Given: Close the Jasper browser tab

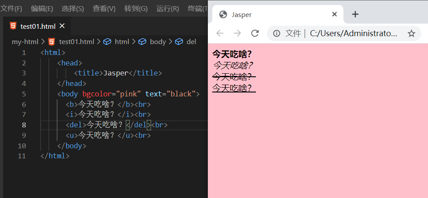Looking at the screenshot, I should pos(335,14).
